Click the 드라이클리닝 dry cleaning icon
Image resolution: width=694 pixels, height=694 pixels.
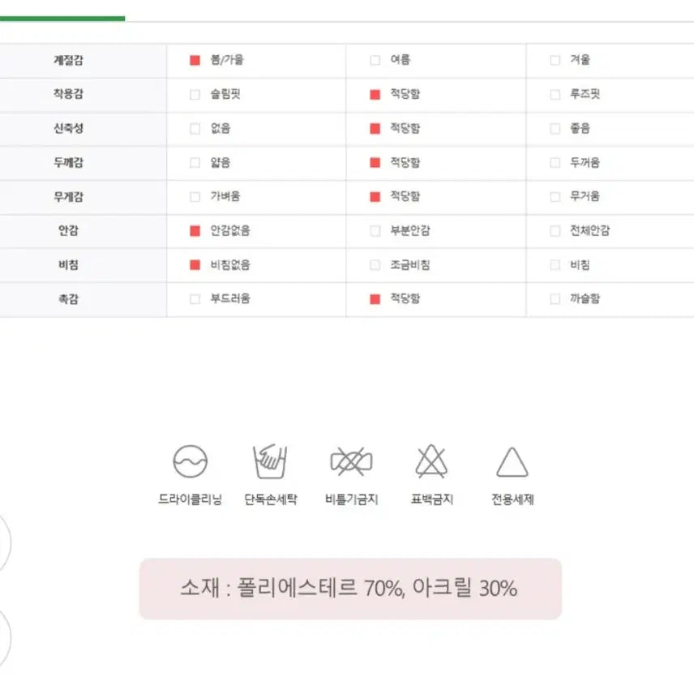point(191,461)
